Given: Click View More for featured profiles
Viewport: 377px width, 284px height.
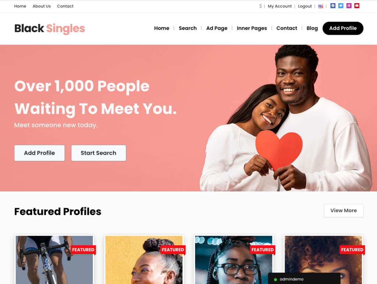Looking at the screenshot, I should (x=343, y=210).
